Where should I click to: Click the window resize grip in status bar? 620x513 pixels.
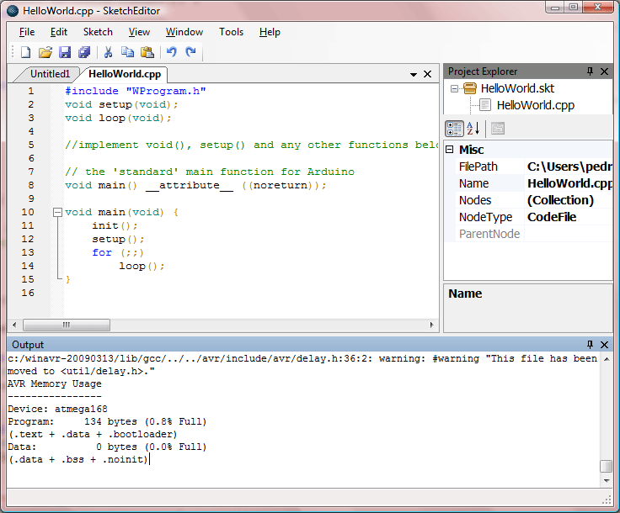click(607, 500)
